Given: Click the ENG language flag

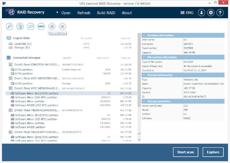Looking at the screenshot, I should pos(182,13).
